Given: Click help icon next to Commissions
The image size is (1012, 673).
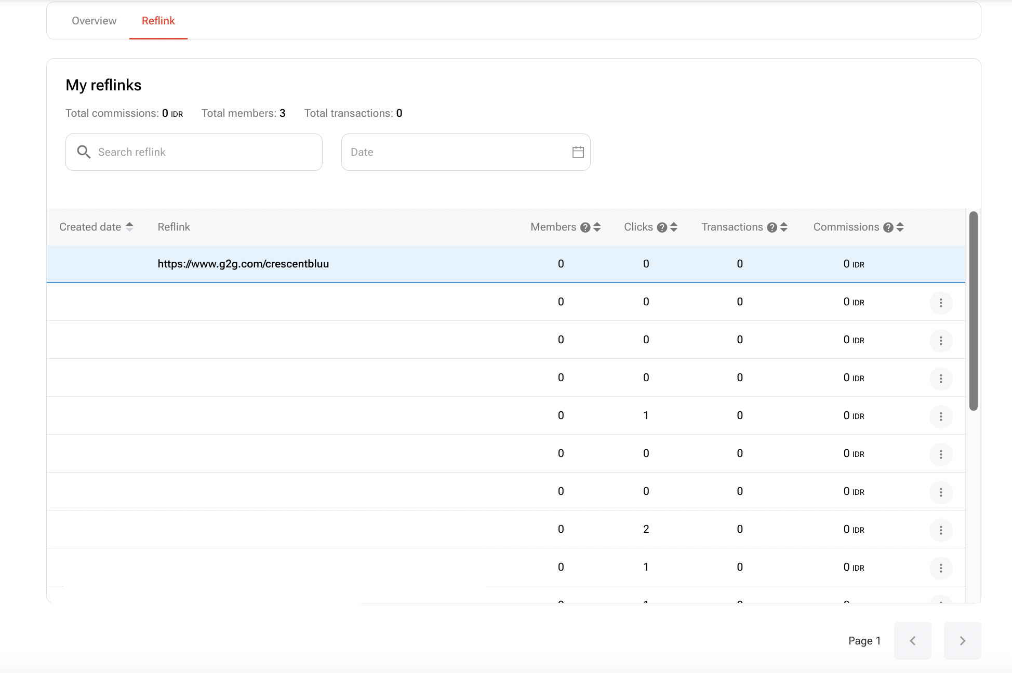Looking at the screenshot, I should point(888,227).
